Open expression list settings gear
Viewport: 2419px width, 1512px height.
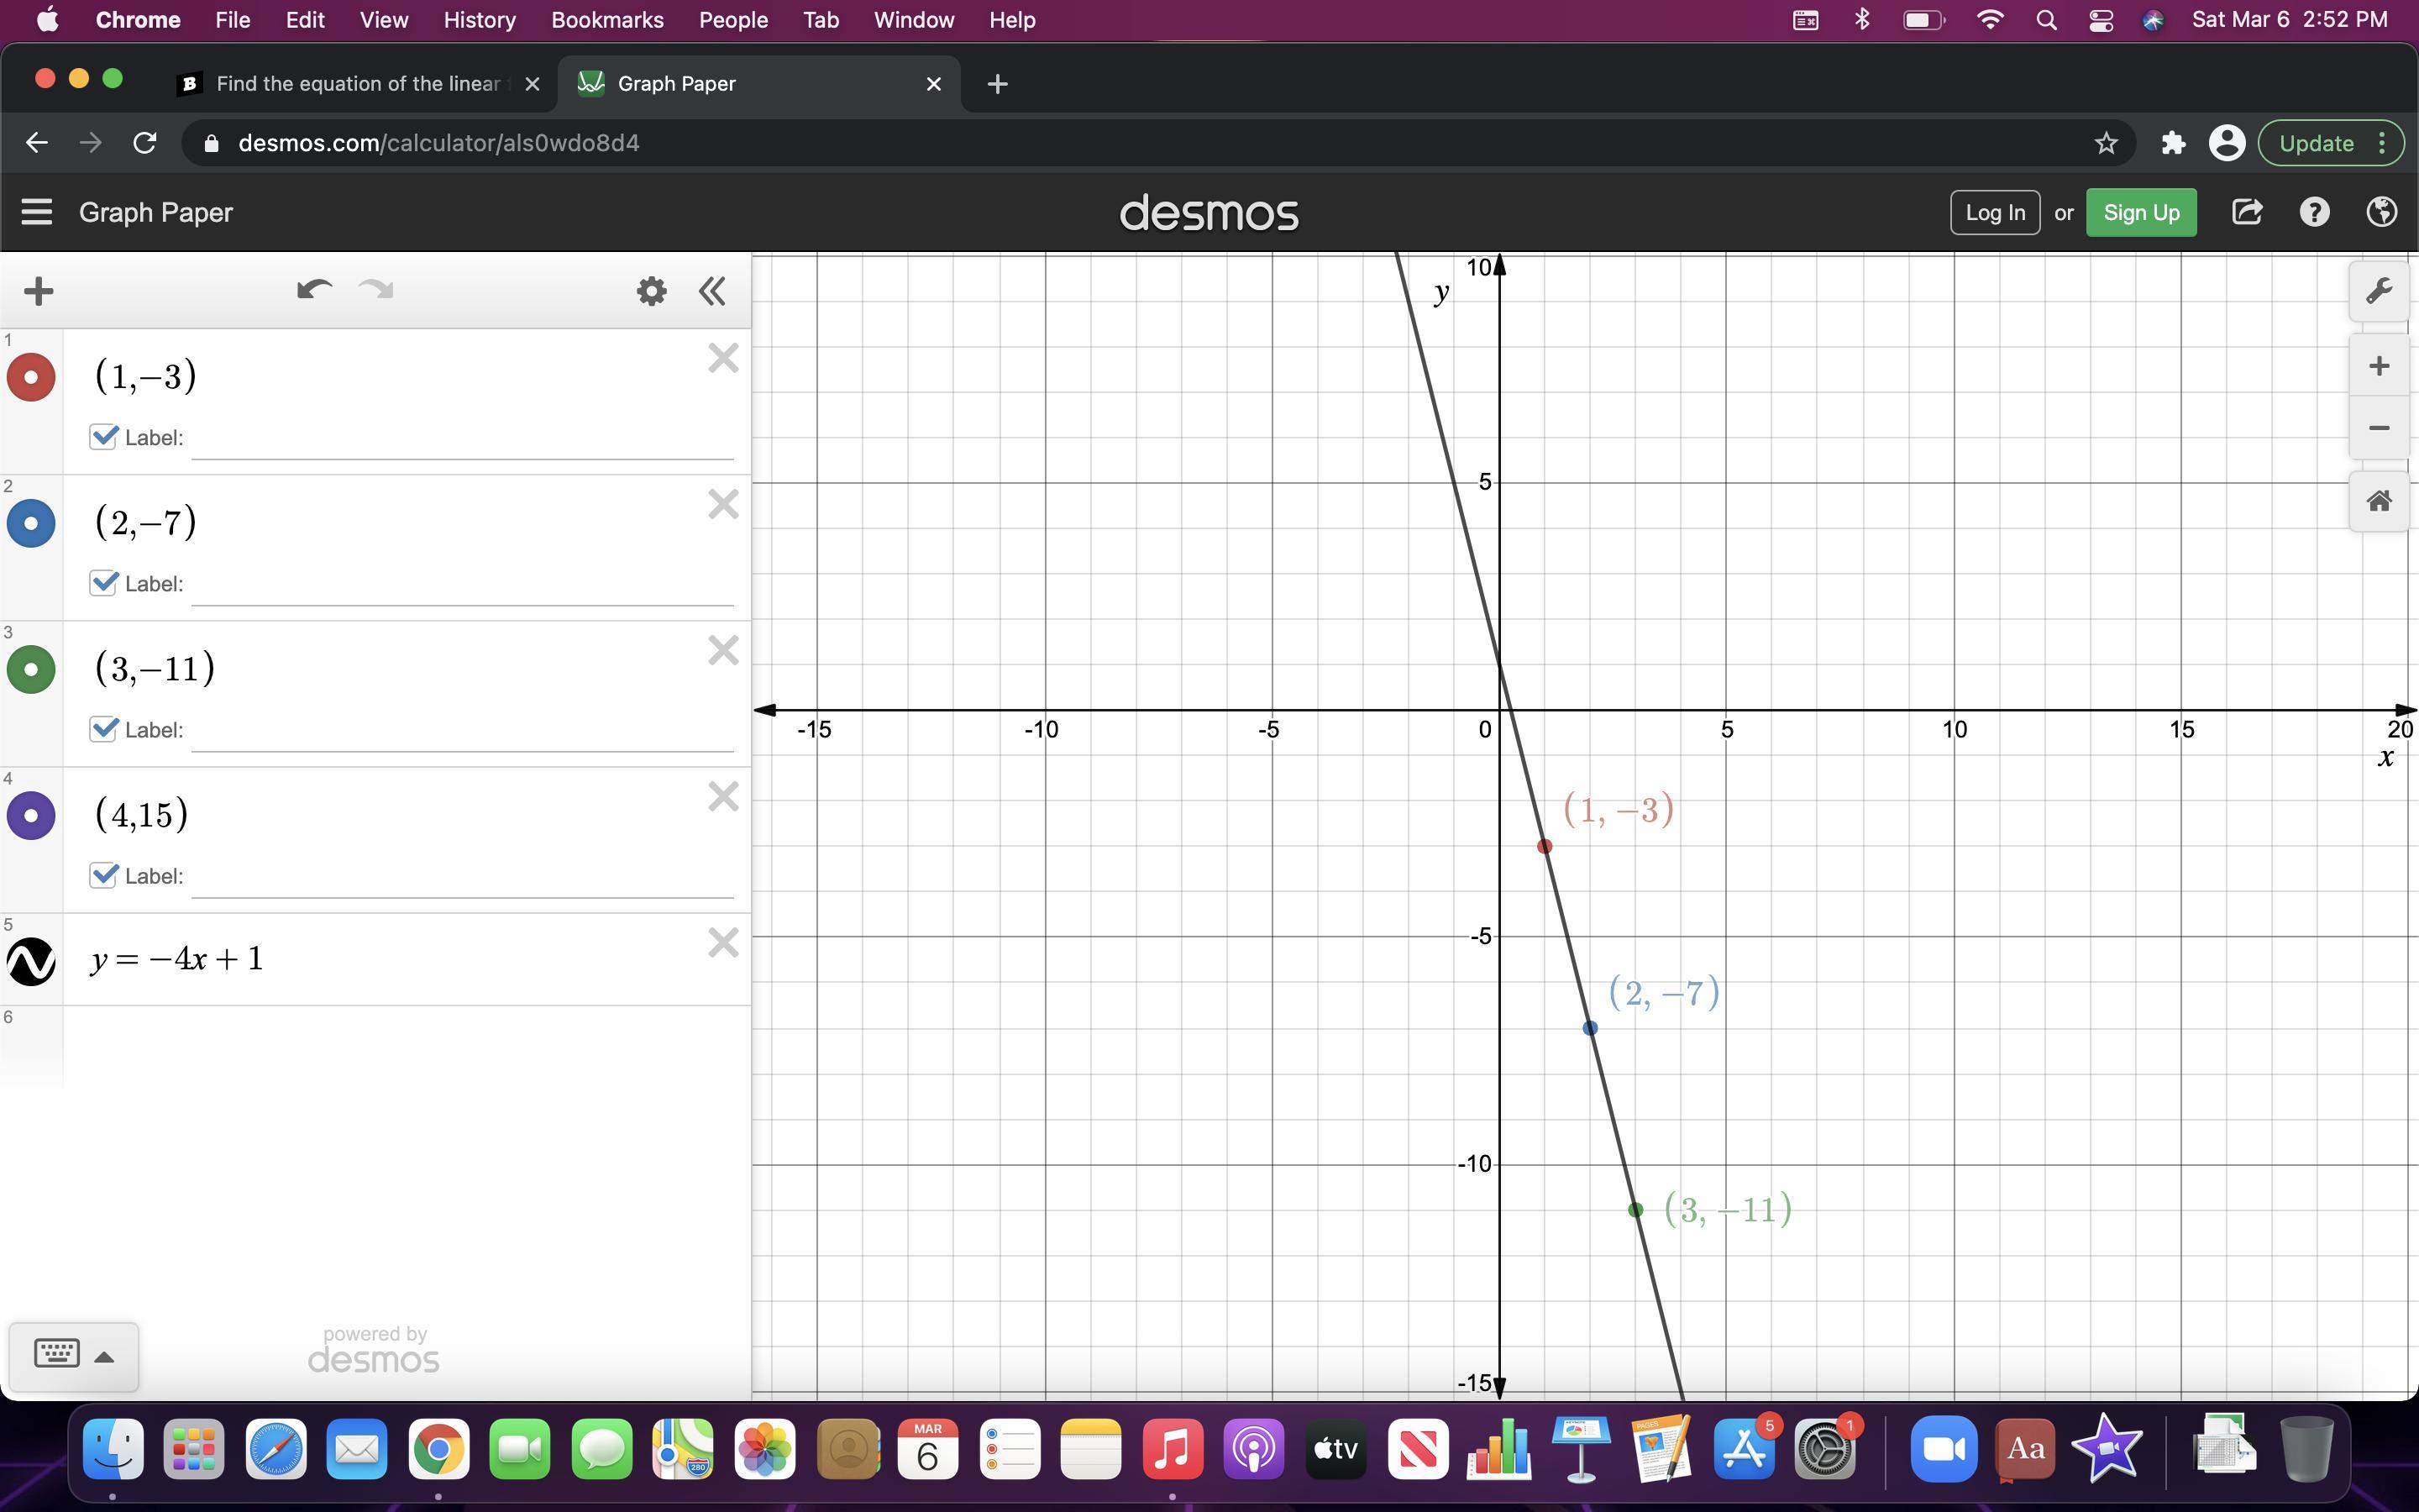tap(651, 291)
